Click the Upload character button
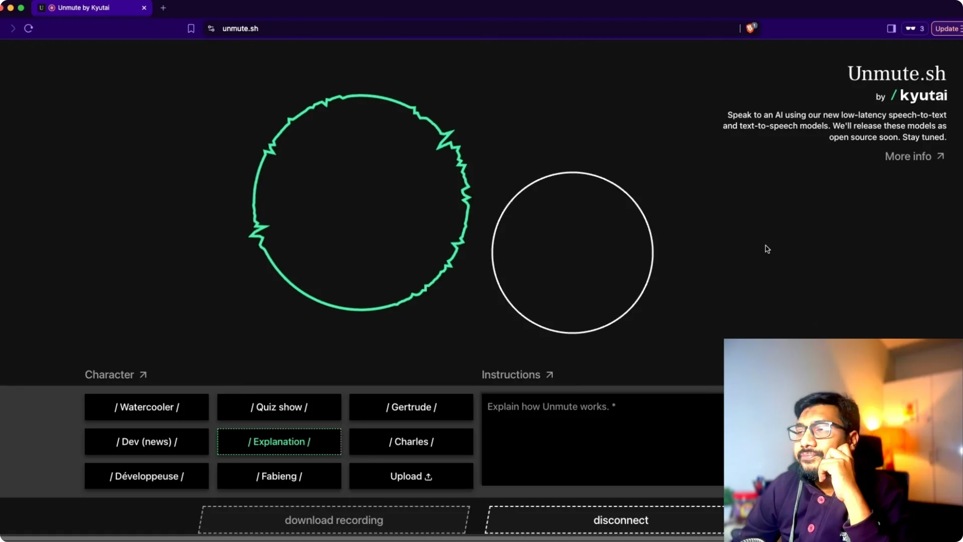Image resolution: width=963 pixels, height=542 pixels. click(410, 476)
